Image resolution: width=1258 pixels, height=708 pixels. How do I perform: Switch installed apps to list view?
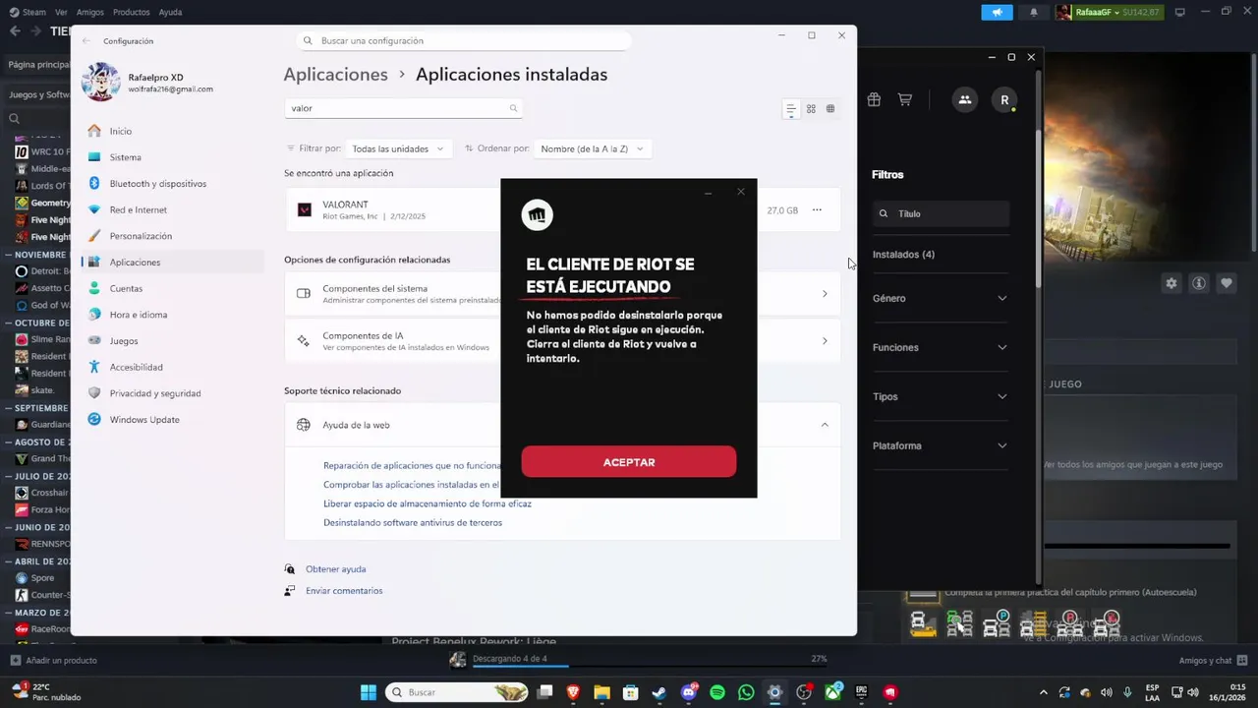point(790,109)
